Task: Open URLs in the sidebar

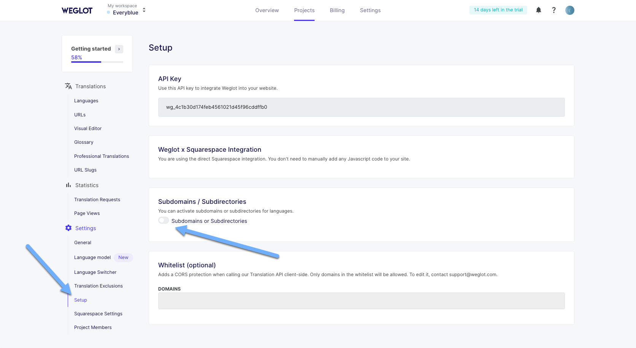Action: (x=80, y=115)
